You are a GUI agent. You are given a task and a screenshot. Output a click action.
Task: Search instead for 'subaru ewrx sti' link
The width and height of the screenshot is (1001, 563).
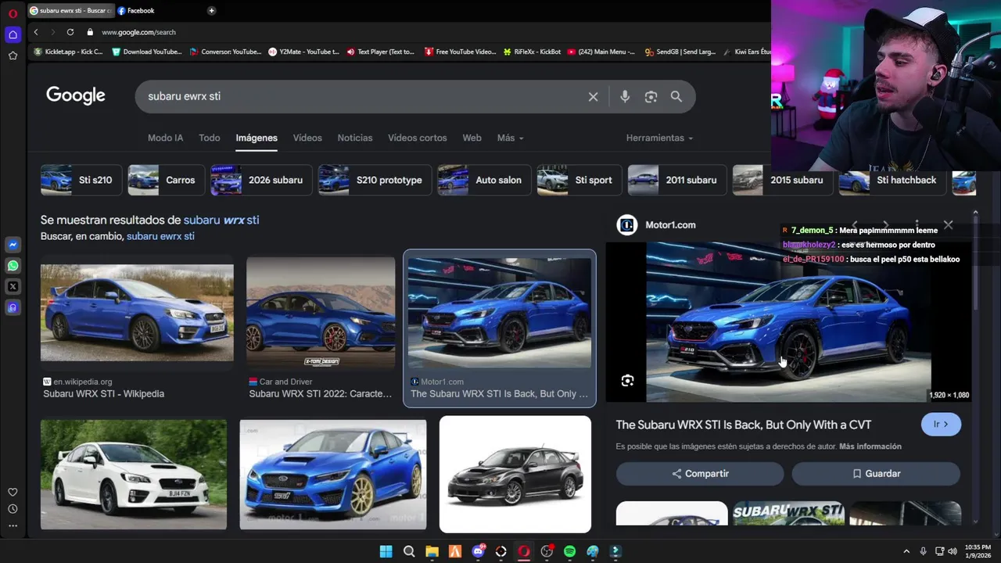tap(160, 236)
